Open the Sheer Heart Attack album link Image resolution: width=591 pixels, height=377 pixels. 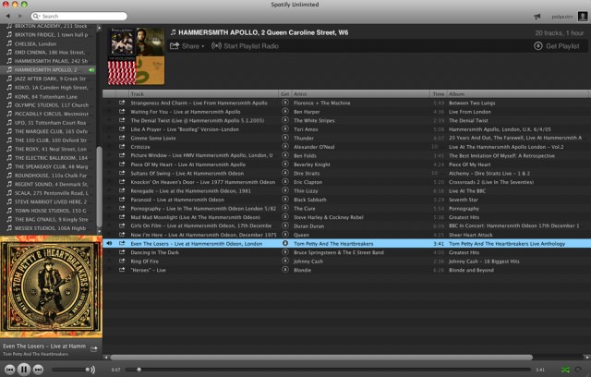pos(470,235)
